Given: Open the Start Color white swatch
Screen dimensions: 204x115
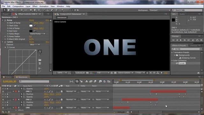Looking at the screenshot, I should [x=31, y=26].
